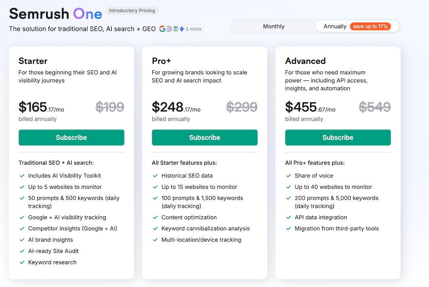Subscribe to the Pro+ plan
The width and height of the screenshot is (429, 287).
pos(204,137)
